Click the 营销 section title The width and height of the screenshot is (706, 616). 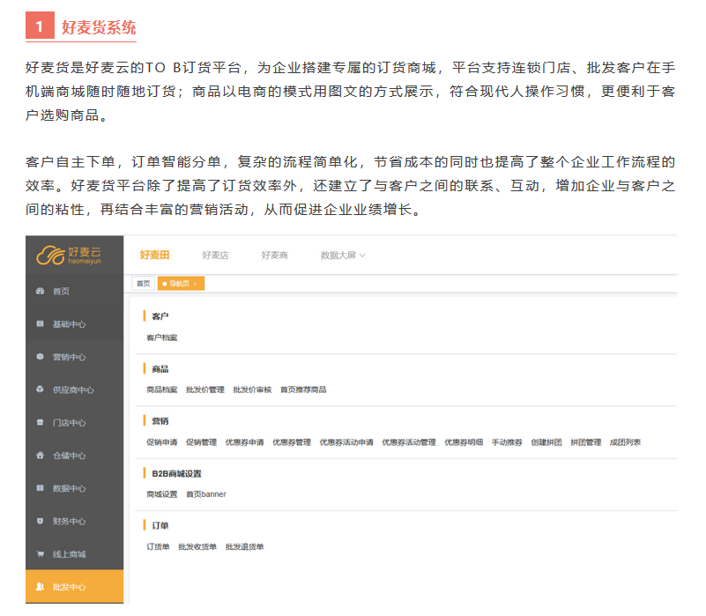click(160, 421)
